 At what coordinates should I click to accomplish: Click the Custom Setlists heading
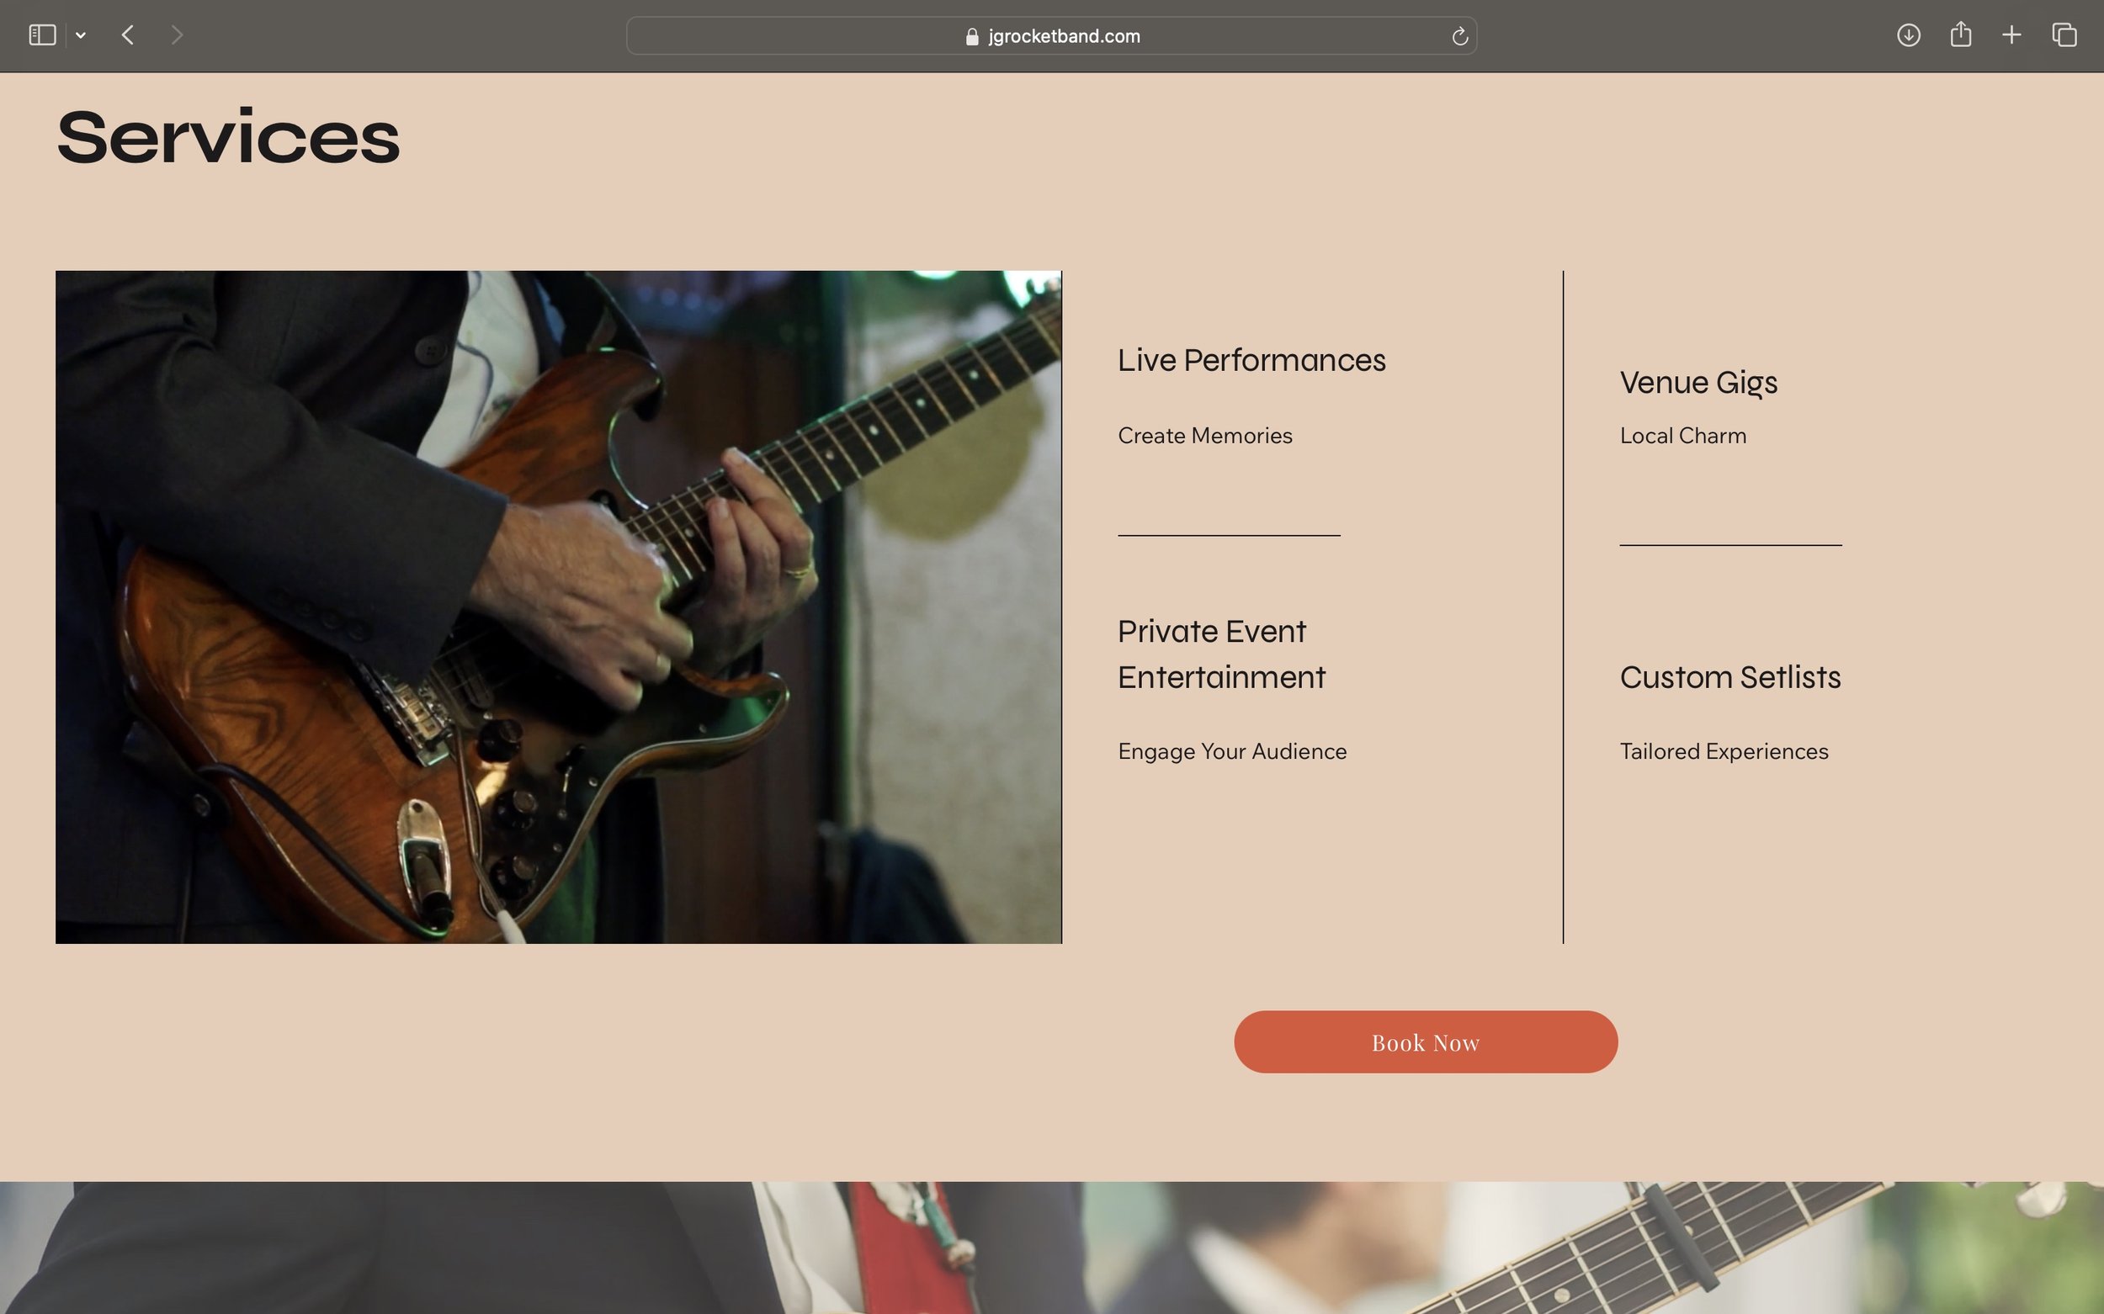click(x=1729, y=677)
